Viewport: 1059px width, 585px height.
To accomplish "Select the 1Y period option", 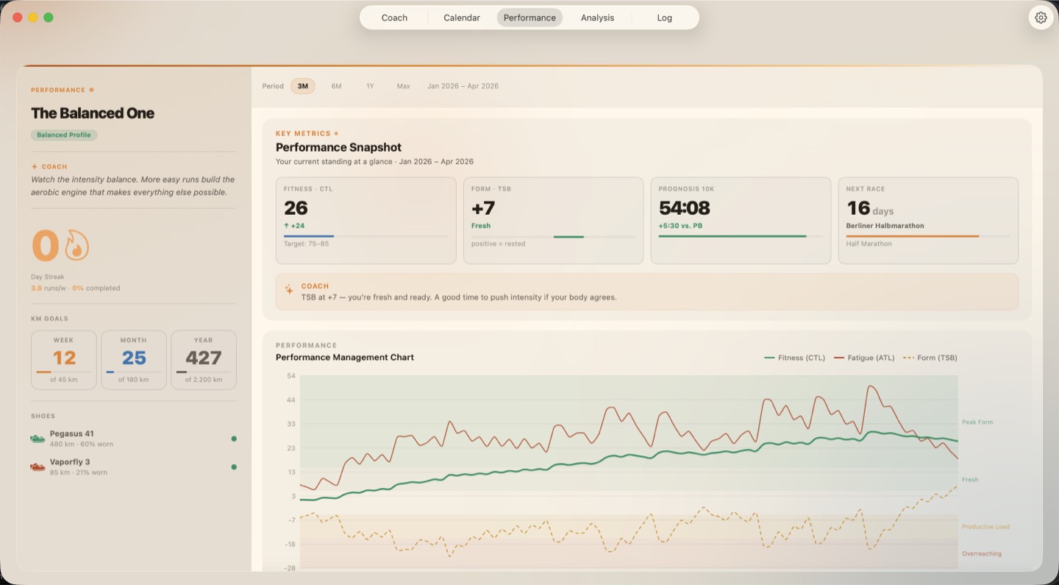I will [370, 86].
